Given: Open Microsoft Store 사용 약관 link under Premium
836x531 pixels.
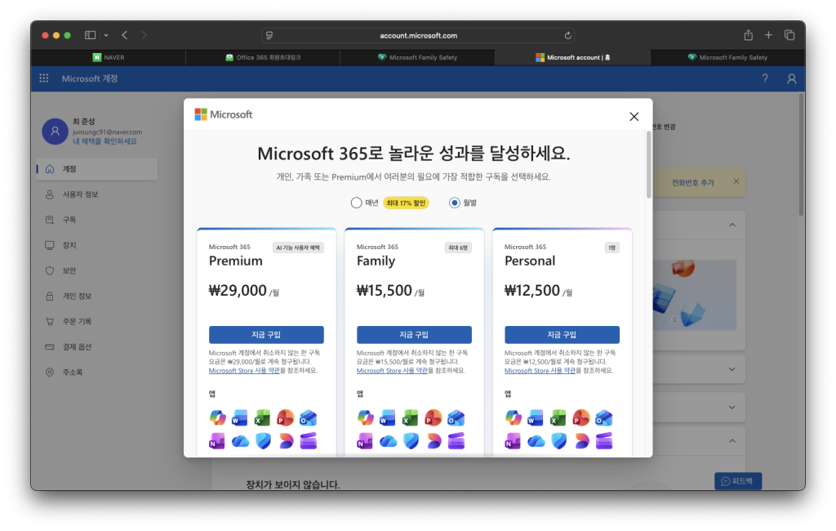Looking at the screenshot, I should coord(244,370).
